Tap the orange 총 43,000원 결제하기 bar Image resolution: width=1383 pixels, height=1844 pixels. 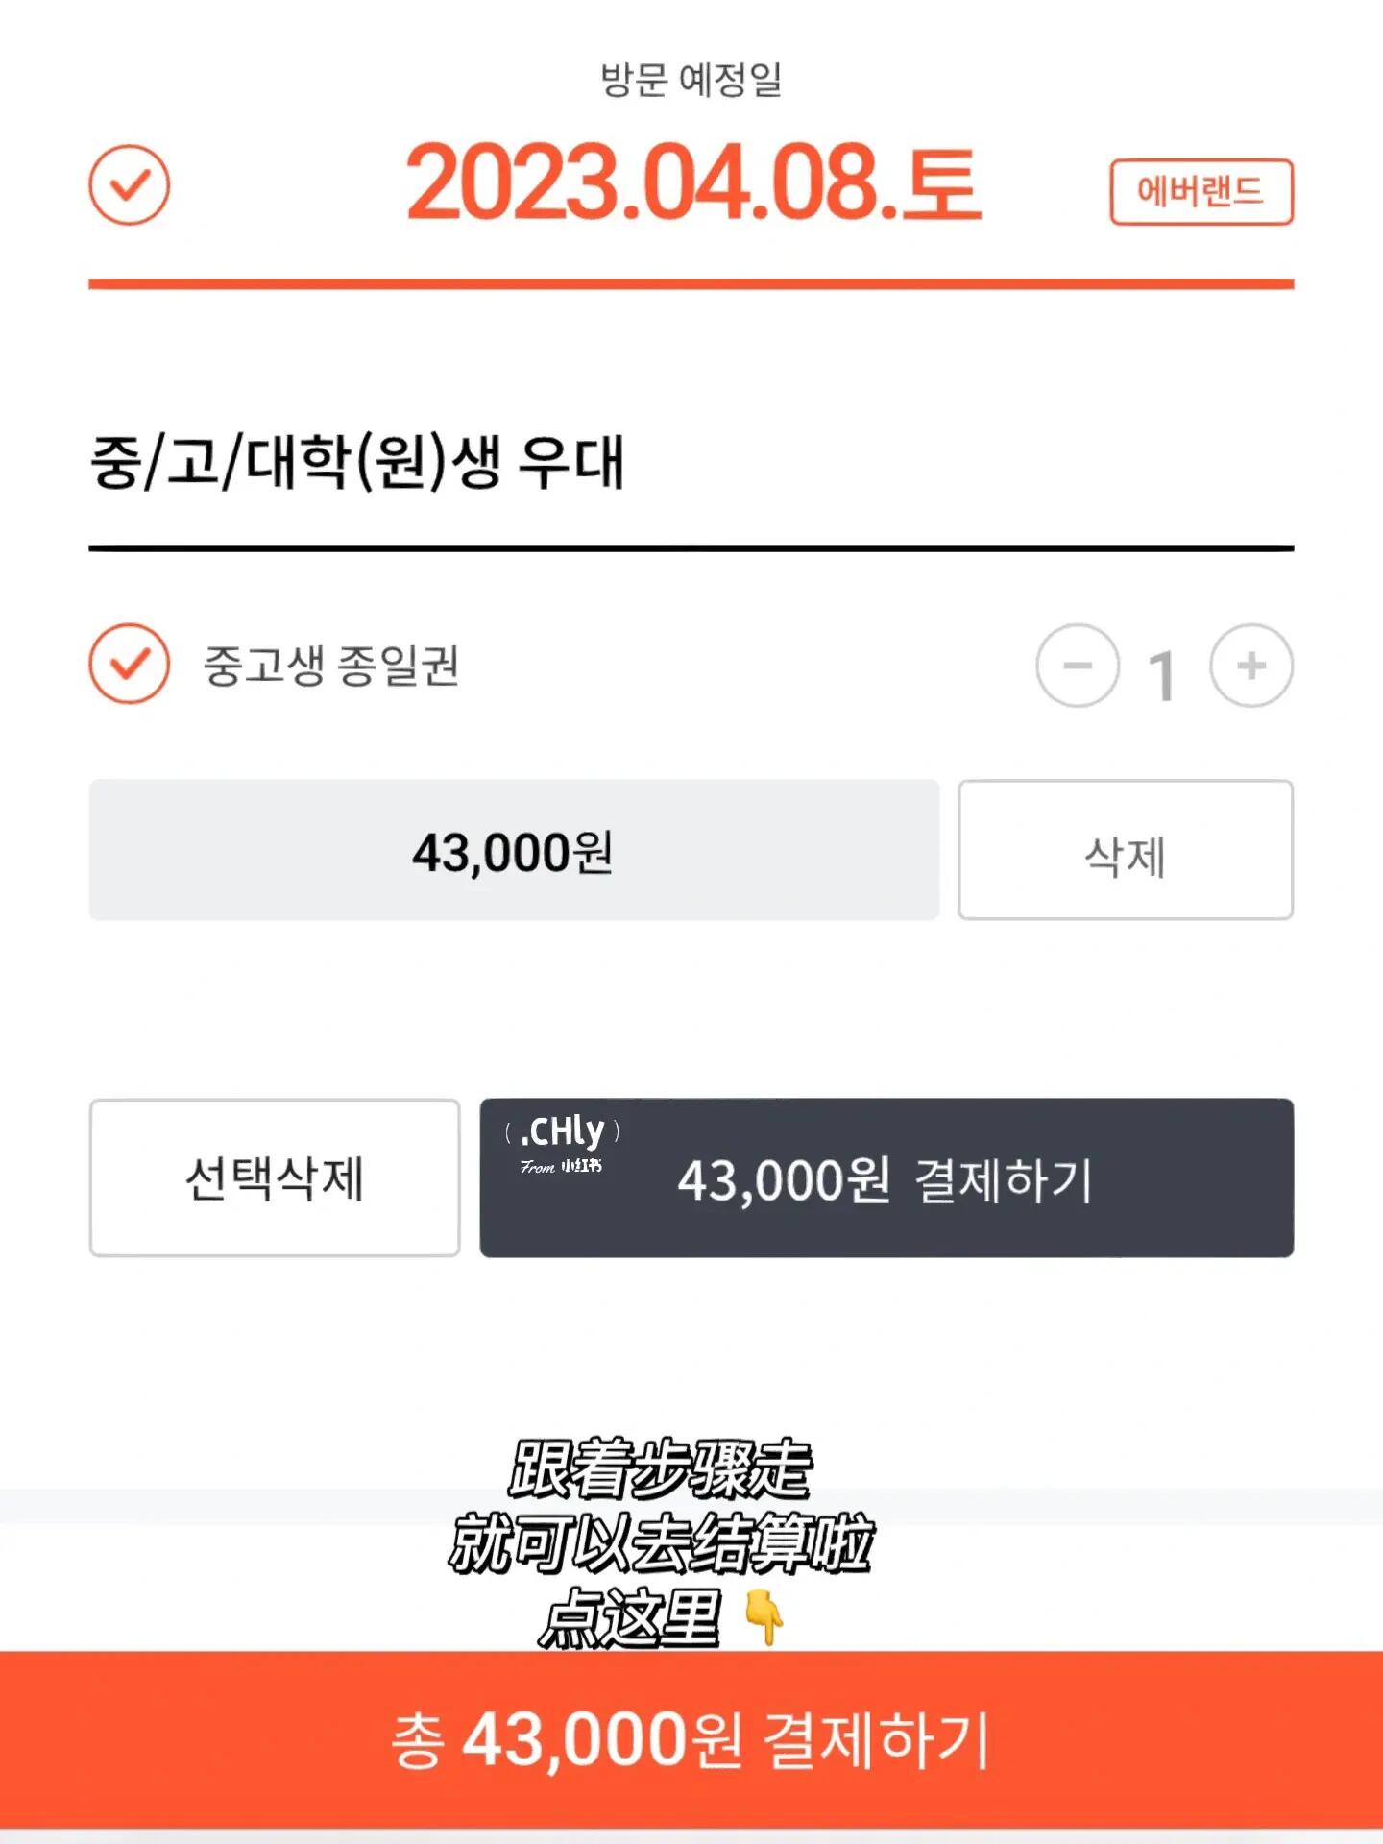(691, 1739)
